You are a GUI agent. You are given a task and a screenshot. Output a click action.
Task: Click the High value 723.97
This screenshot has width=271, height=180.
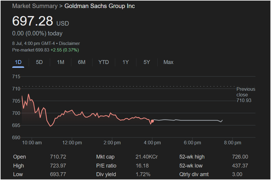pos(58,166)
